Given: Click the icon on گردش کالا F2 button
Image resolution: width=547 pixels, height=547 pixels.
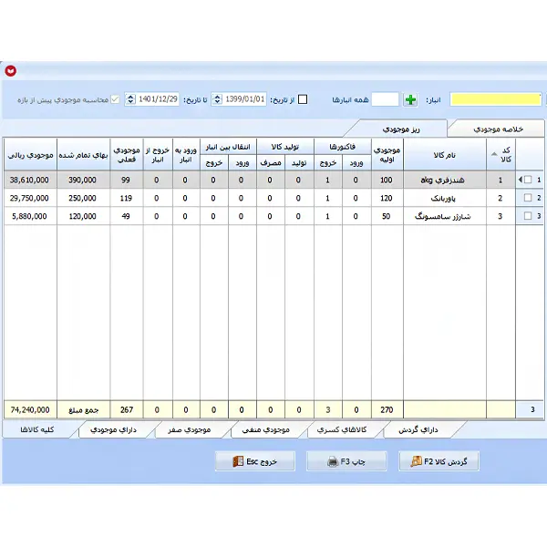Looking at the screenshot, I should [x=417, y=461].
